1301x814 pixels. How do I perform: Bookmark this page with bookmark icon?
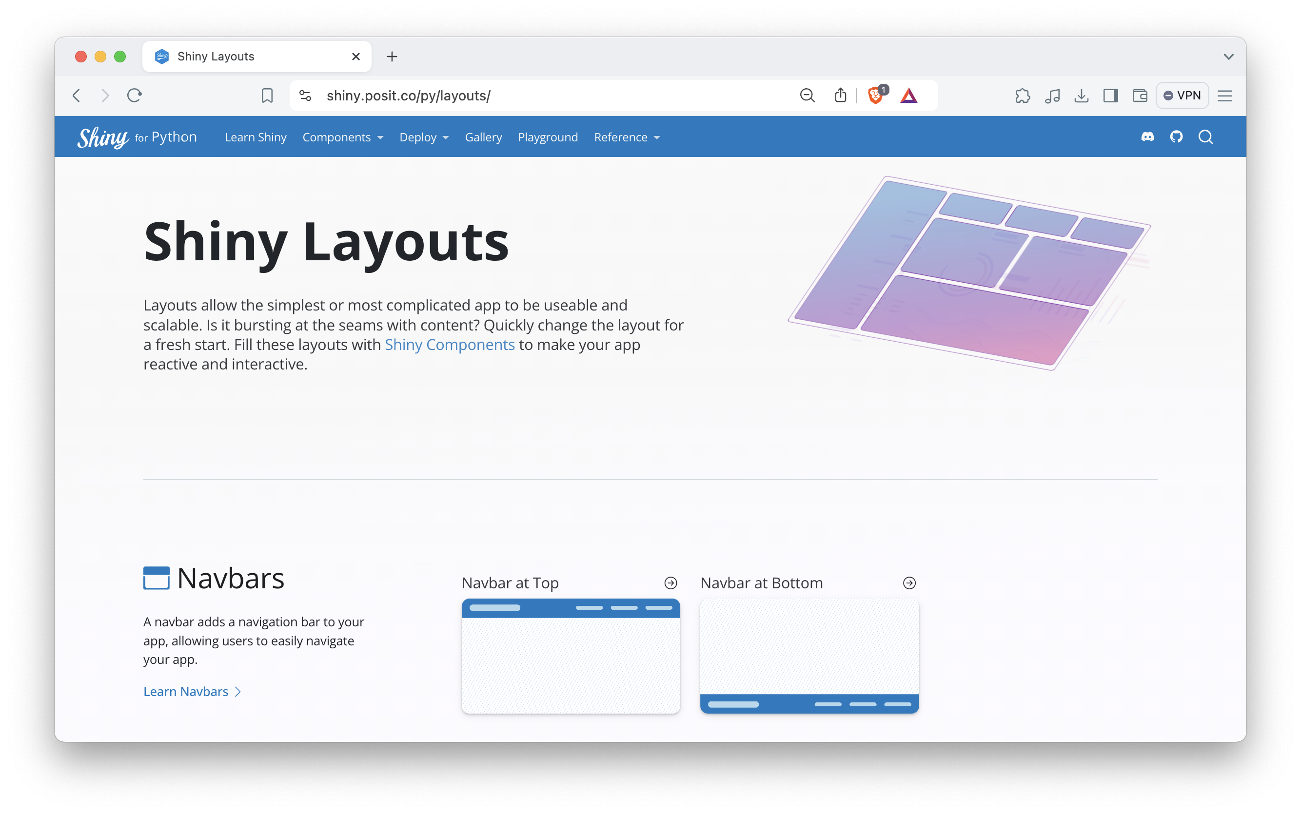[267, 96]
